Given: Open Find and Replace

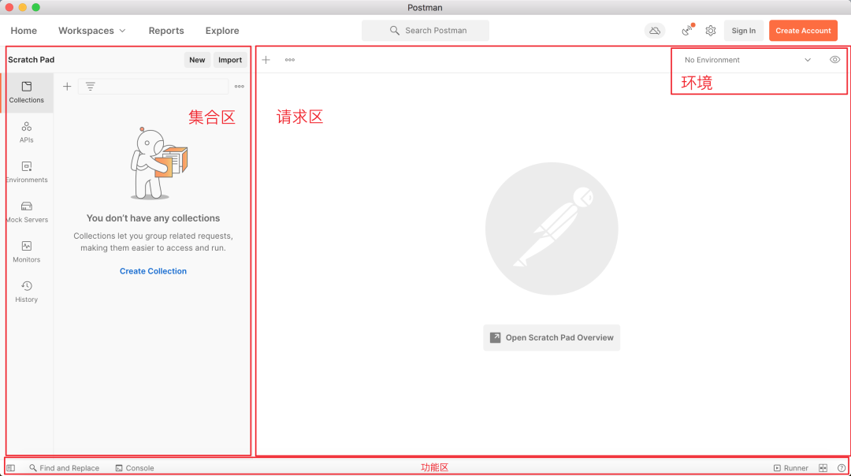Looking at the screenshot, I should click(x=64, y=468).
